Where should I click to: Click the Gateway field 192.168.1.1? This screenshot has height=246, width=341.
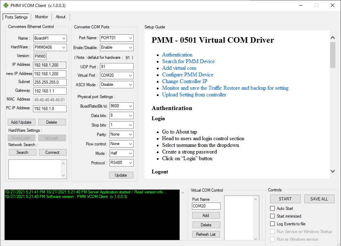click(50, 91)
